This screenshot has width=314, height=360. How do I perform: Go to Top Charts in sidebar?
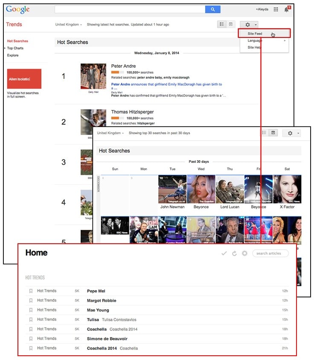(x=15, y=48)
